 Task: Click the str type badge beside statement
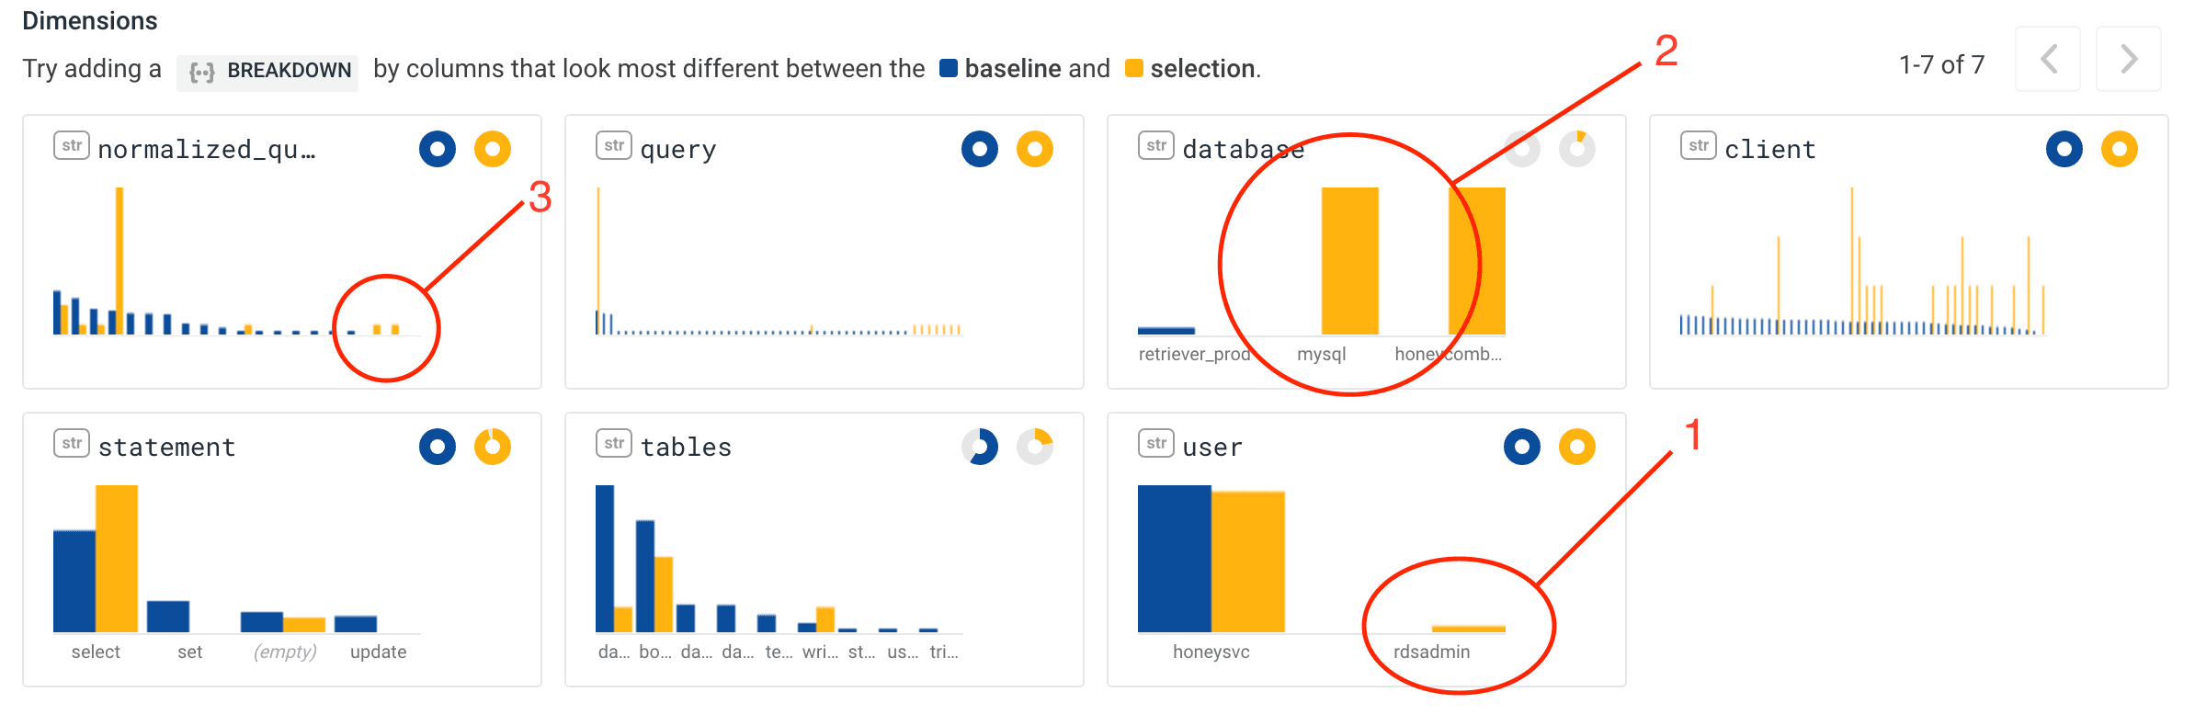(x=72, y=444)
